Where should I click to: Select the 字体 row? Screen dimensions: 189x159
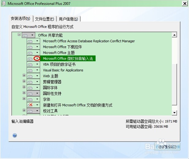tap(47, 99)
